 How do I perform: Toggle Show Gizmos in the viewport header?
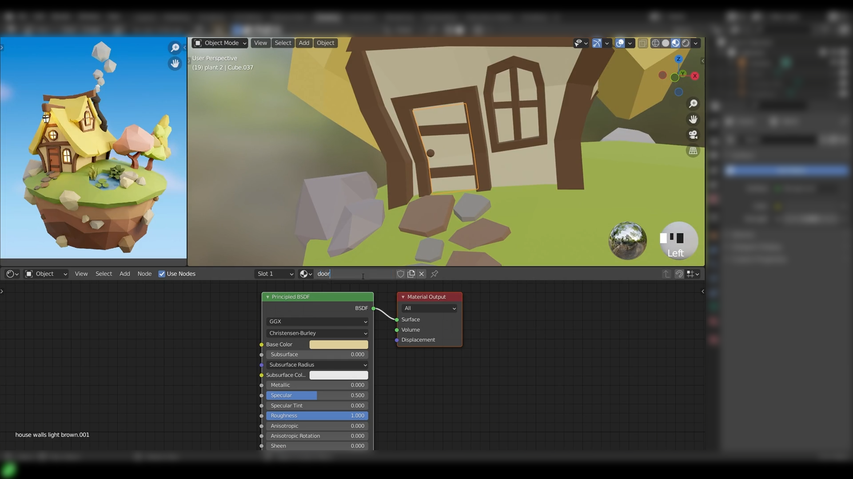point(597,43)
